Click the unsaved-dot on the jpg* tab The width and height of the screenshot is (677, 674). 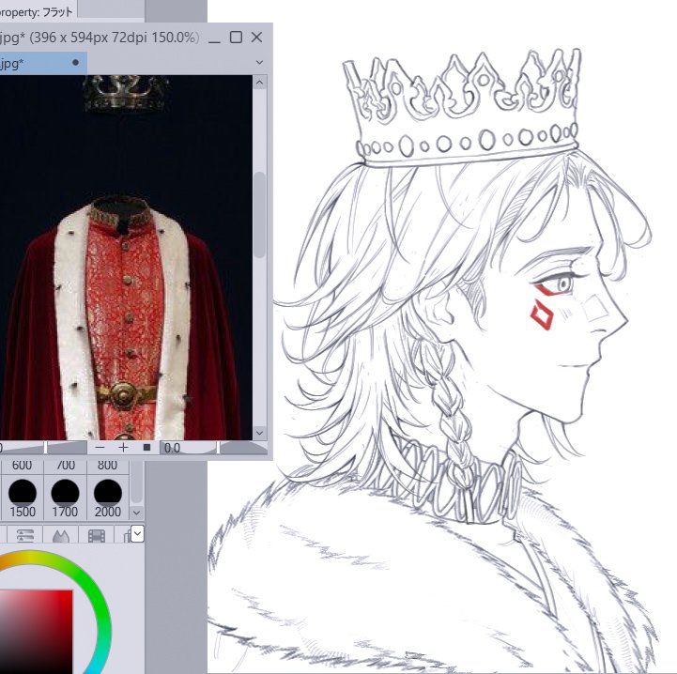[x=75, y=63]
